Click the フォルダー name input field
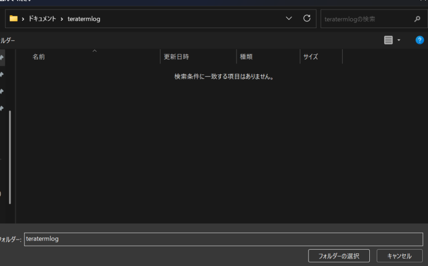Screen dimensions: 428x266 [223, 239]
